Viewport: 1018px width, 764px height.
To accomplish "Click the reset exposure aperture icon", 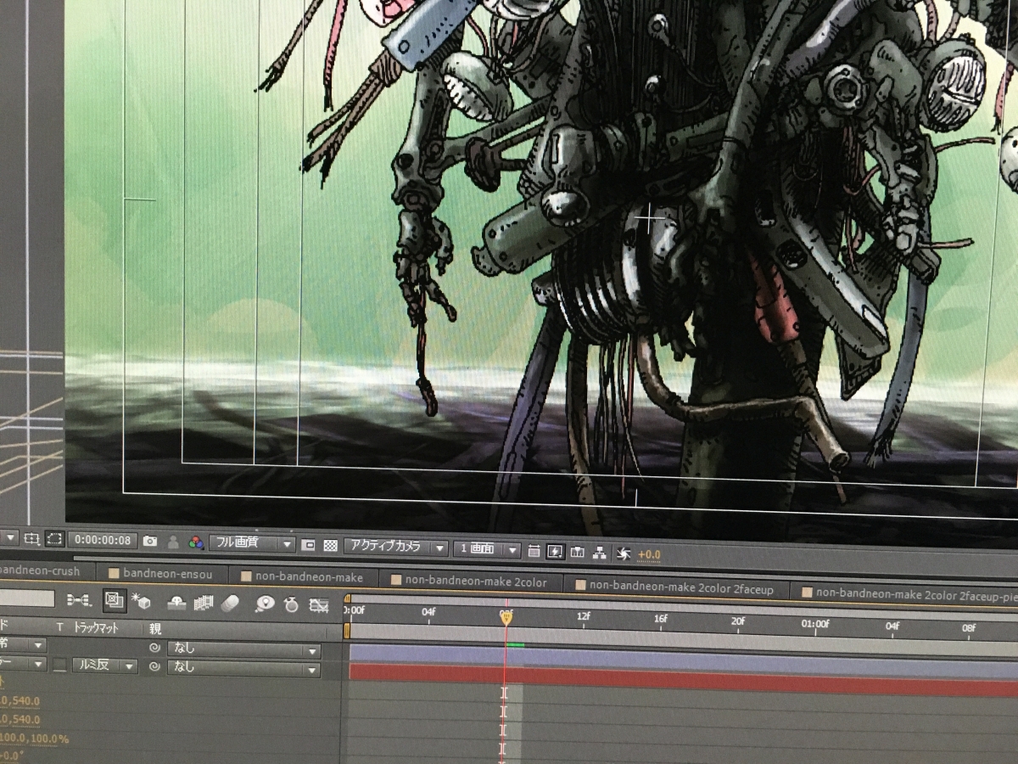I will pyautogui.click(x=623, y=553).
